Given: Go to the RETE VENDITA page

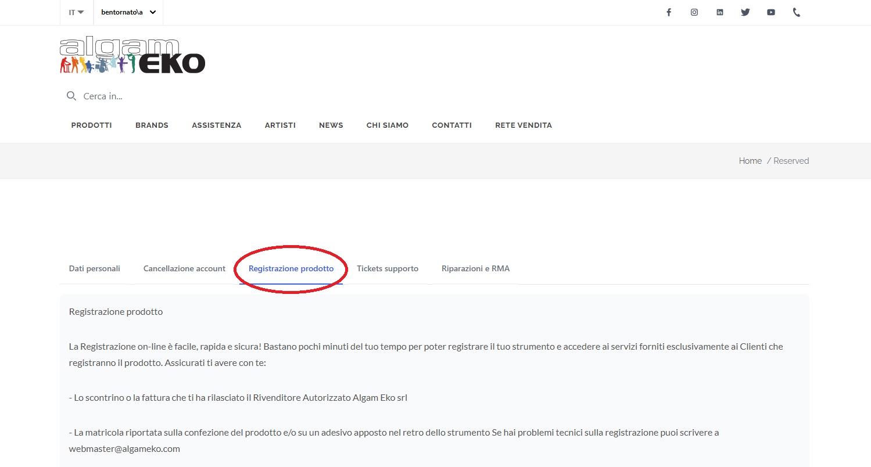Looking at the screenshot, I should 523,125.
